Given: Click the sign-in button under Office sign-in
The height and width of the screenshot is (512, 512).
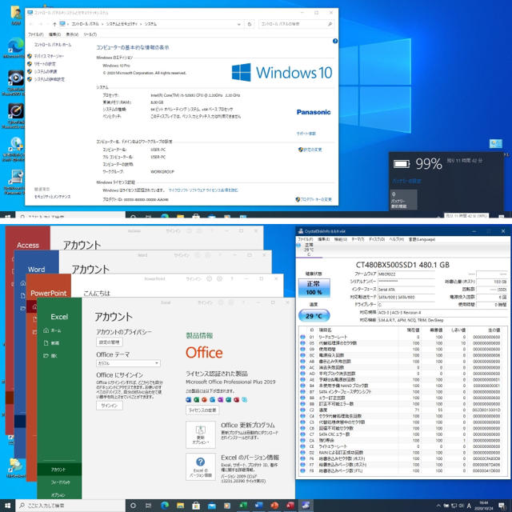Looking at the screenshot, I should click(x=110, y=406).
